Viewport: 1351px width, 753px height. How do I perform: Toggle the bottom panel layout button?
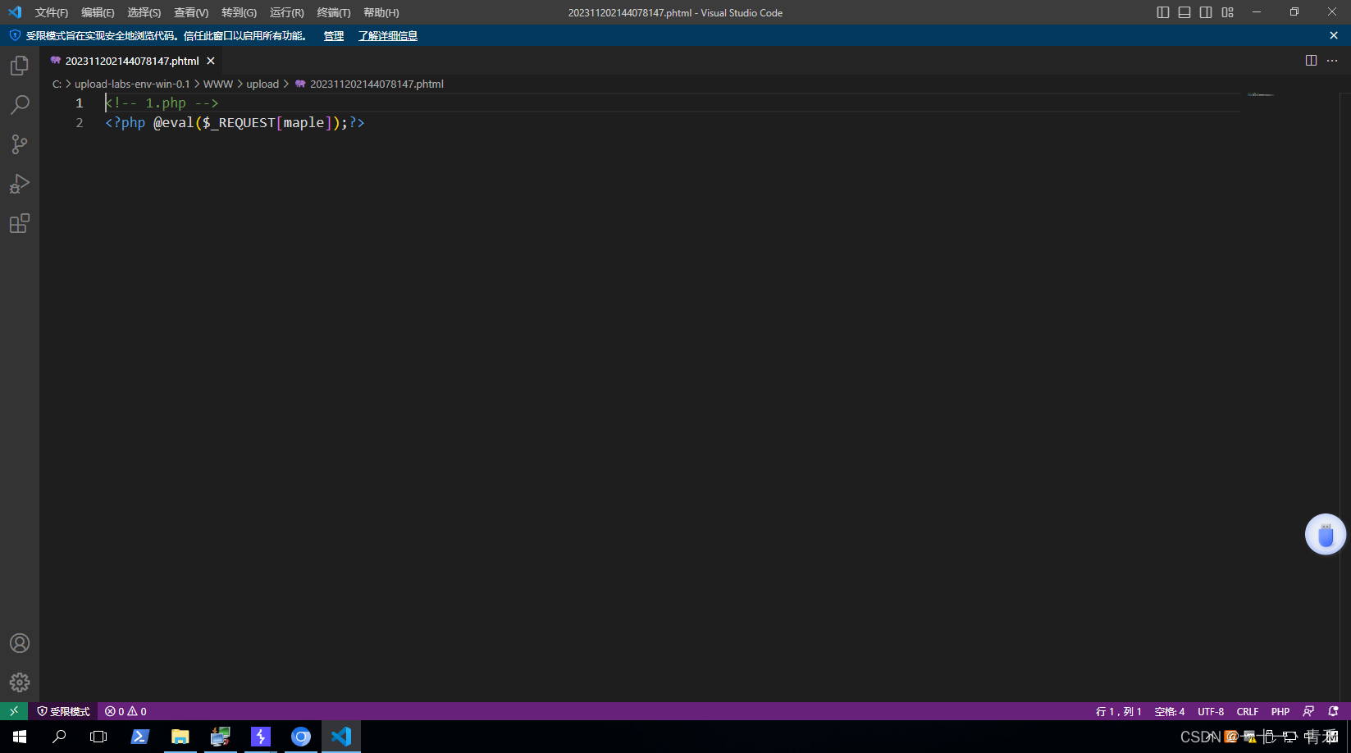point(1184,12)
